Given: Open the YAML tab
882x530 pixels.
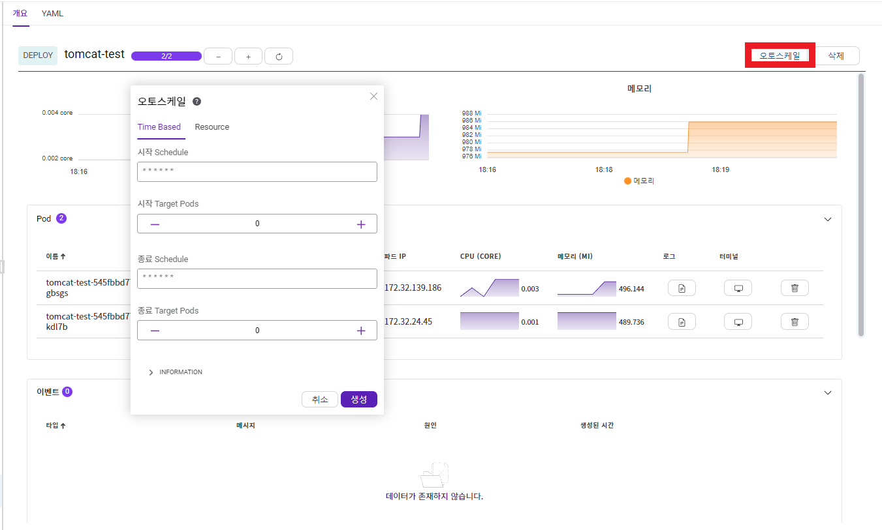Looking at the screenshot, I should 52,13.
